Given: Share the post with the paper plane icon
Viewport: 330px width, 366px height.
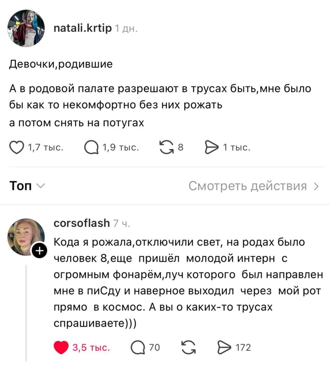Looking at the screenshot, I should click(211, 147).
